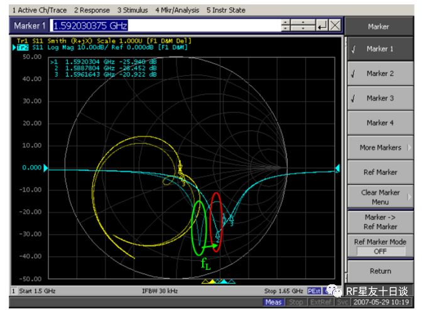The image size is (422, 310).
Task: Toggle the Marker 3 softkey
Action: (381, 98)
